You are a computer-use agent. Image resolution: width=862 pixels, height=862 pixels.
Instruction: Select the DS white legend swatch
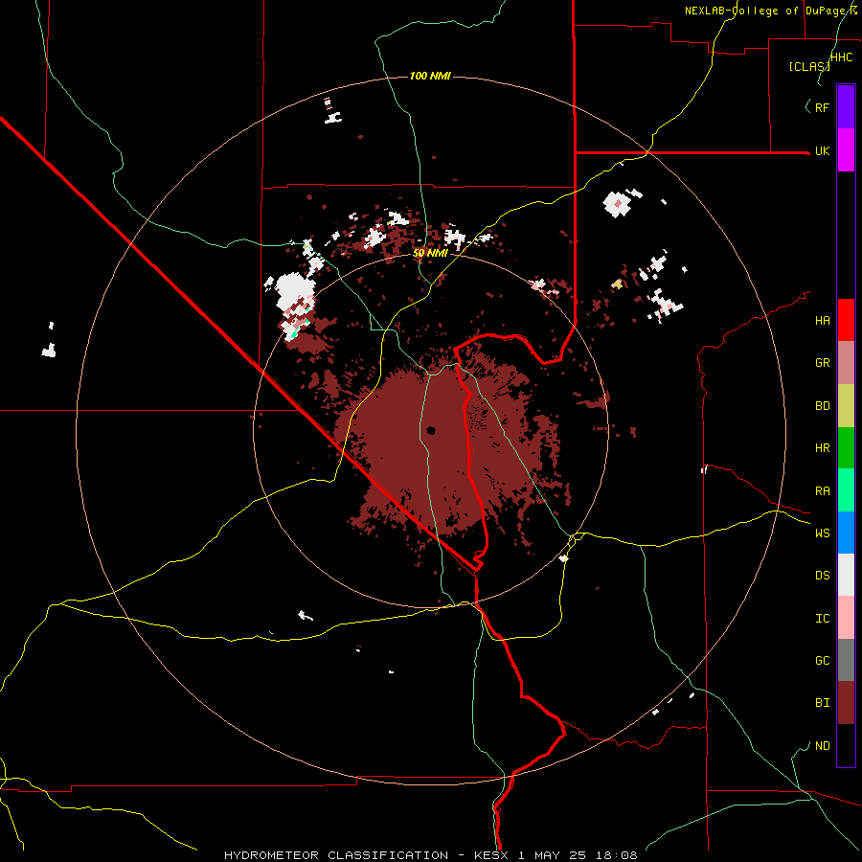(846, 575)
